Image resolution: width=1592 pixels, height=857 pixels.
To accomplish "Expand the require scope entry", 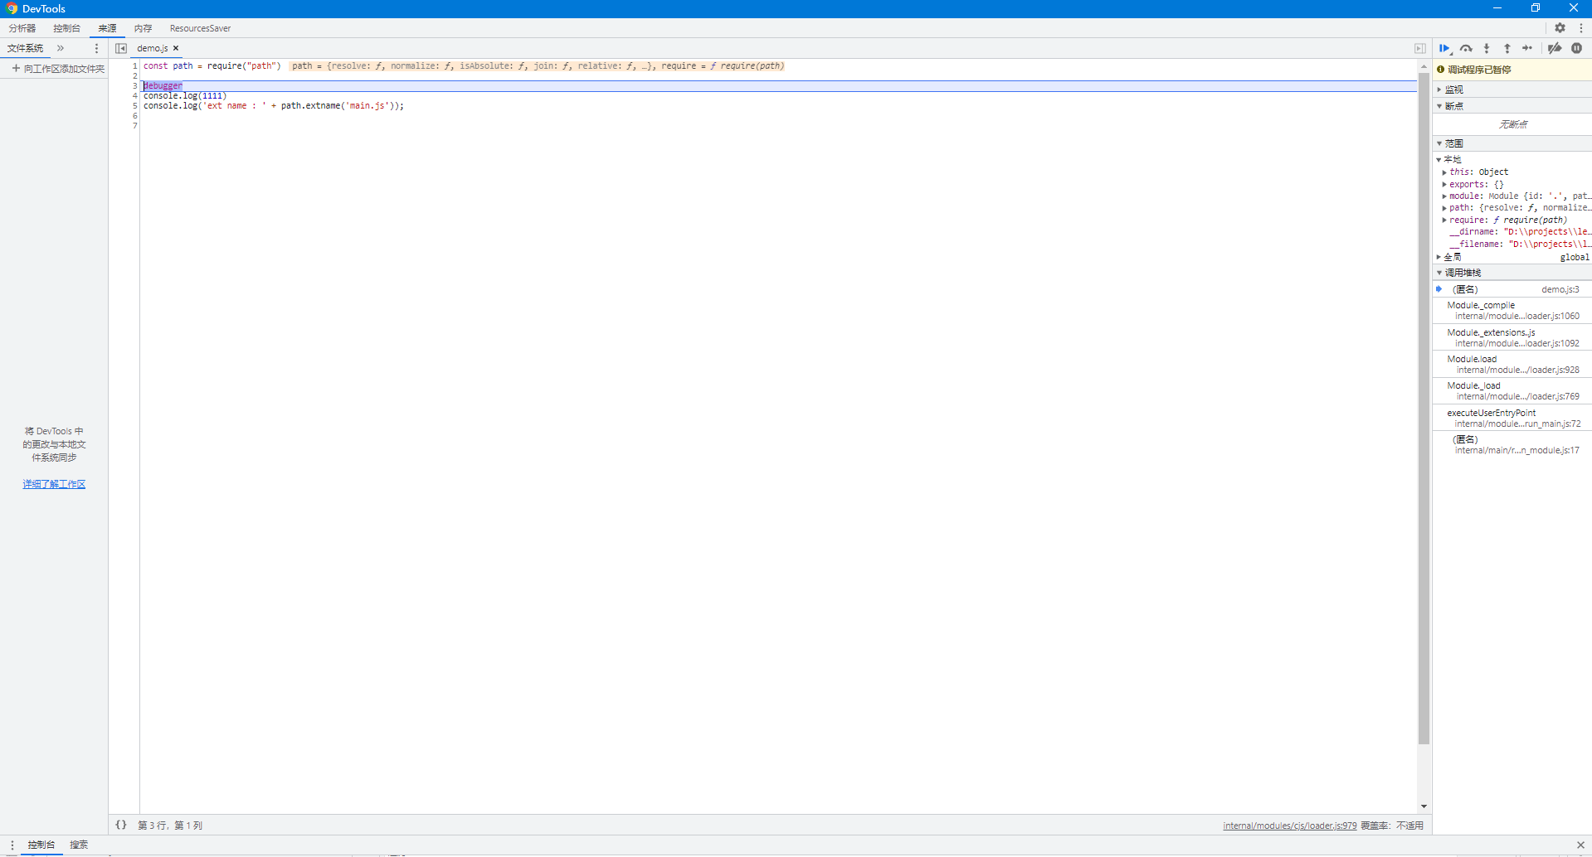I will tap(1444, 220).
